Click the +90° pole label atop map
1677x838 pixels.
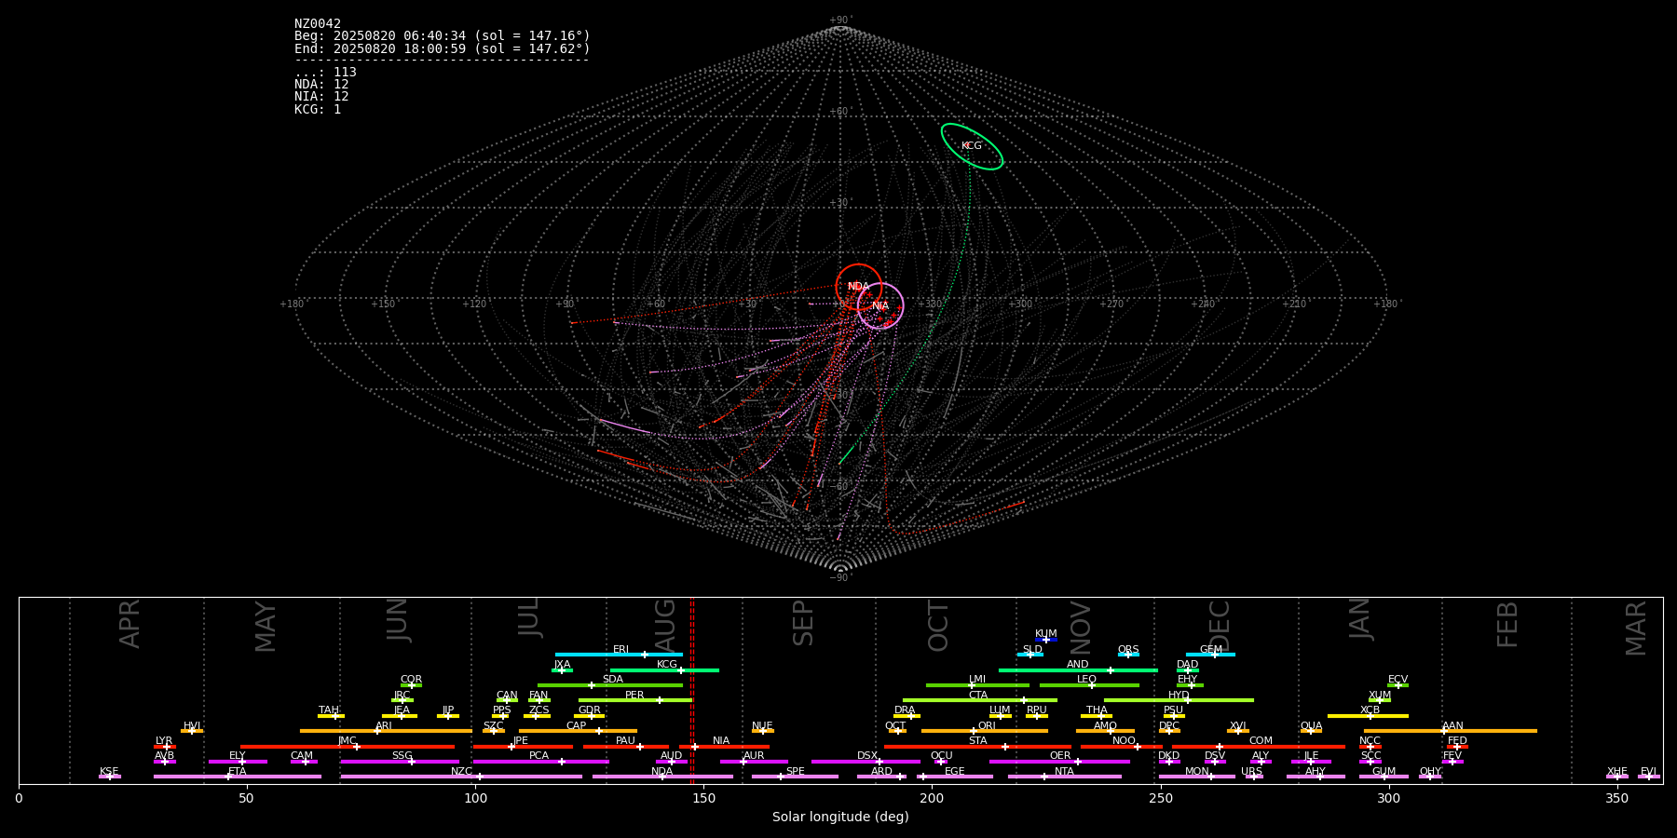840,20
